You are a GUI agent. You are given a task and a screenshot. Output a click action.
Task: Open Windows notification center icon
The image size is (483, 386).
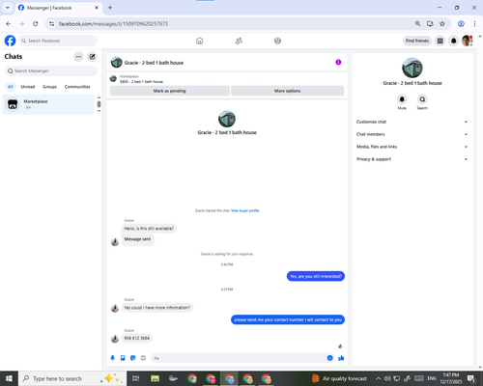[x=471, y=378]
